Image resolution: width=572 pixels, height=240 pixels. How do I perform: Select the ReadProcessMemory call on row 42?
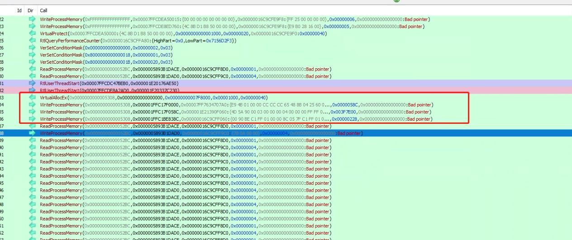tap(186, 162)
